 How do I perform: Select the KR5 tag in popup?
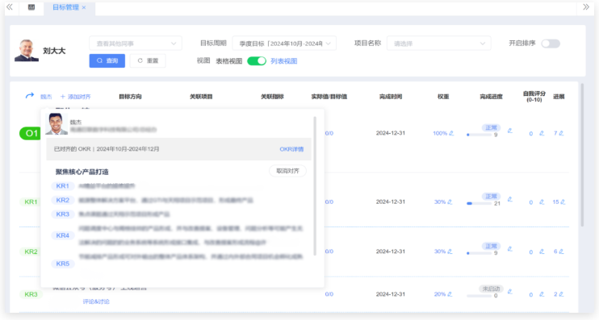(62, 264)
